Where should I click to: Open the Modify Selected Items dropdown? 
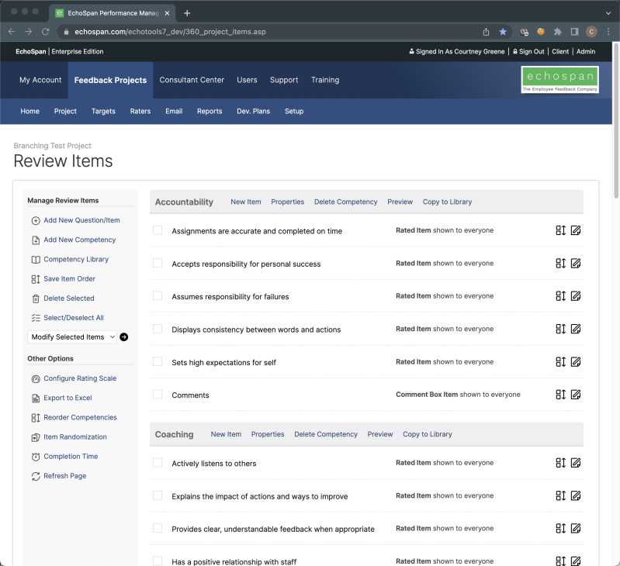click(x=72, y=337)
